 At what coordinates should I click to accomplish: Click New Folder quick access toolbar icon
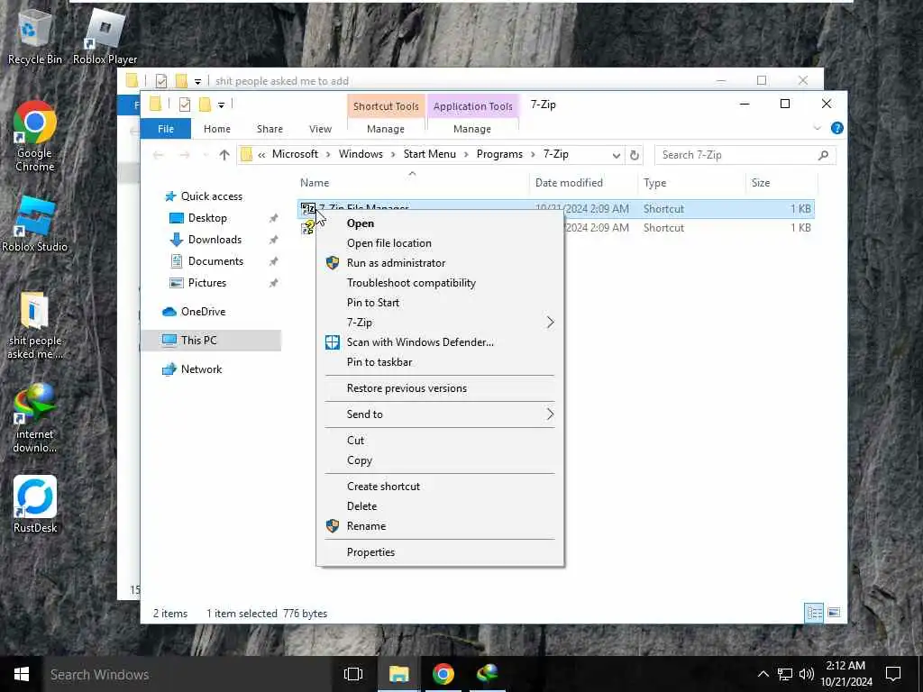(205, 105)
